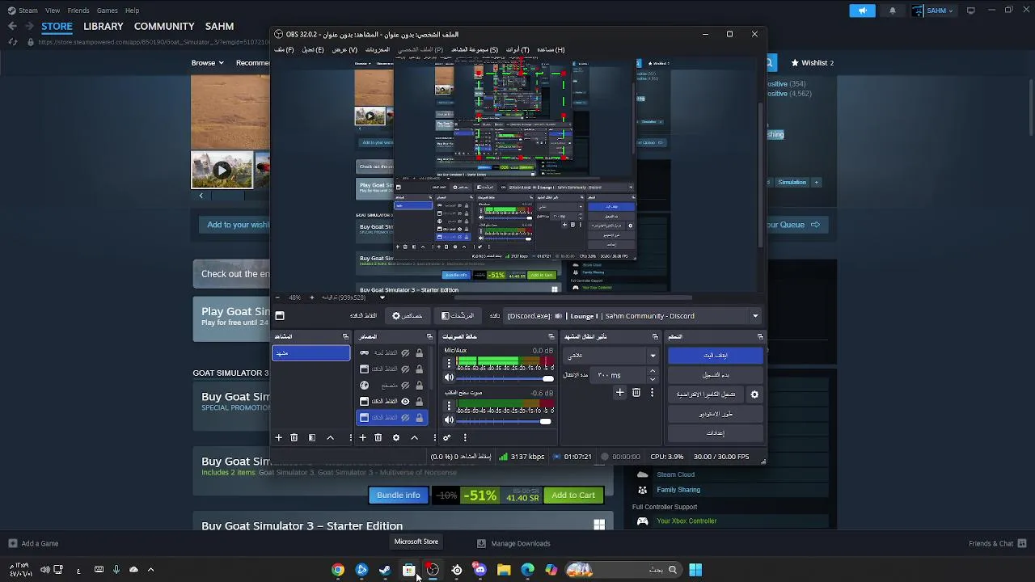Viewport: 1035px width, 582px height.
Task: Increase transition duration 300 ms stepper
Action: tap(653, 371)
